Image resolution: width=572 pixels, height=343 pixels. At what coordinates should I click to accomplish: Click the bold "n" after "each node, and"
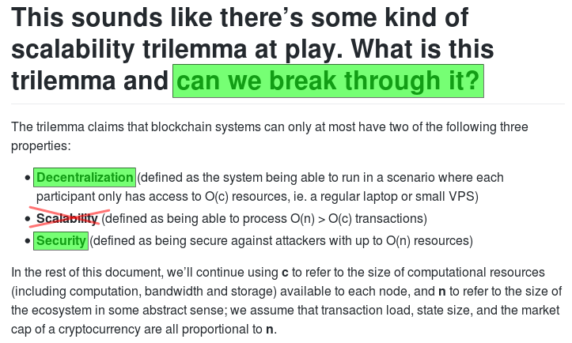pyautogui.click(x=441, y=292)
